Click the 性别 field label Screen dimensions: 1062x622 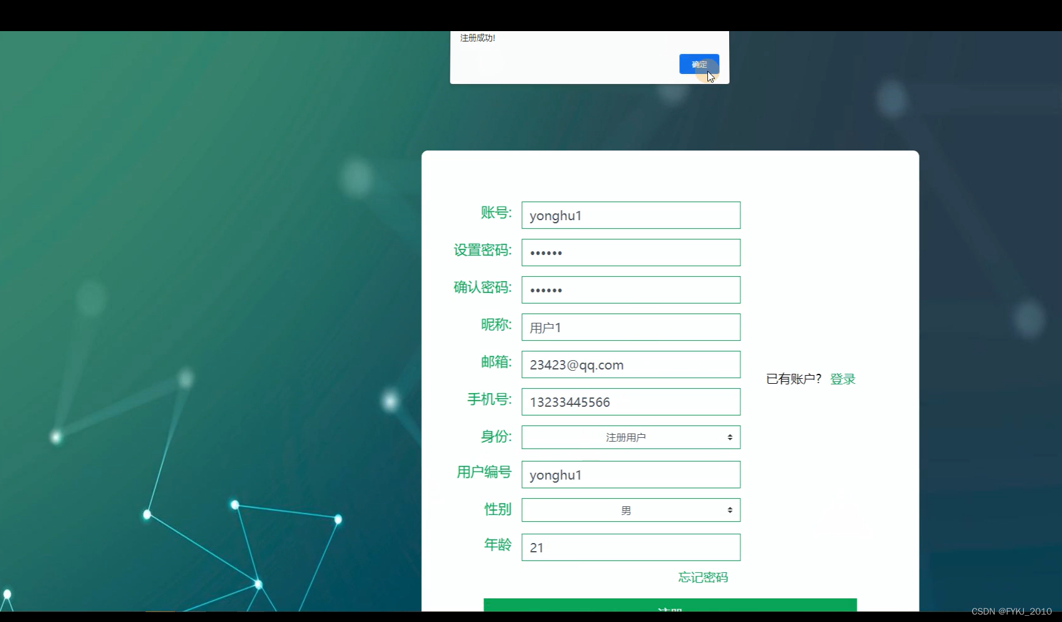coord(498,509)
